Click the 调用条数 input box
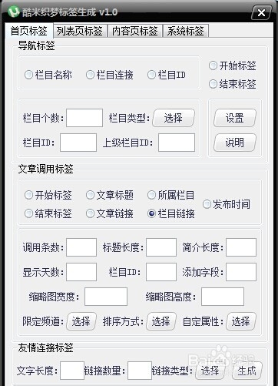The width and height of the screenshot is (278, 386). point(81,247)
